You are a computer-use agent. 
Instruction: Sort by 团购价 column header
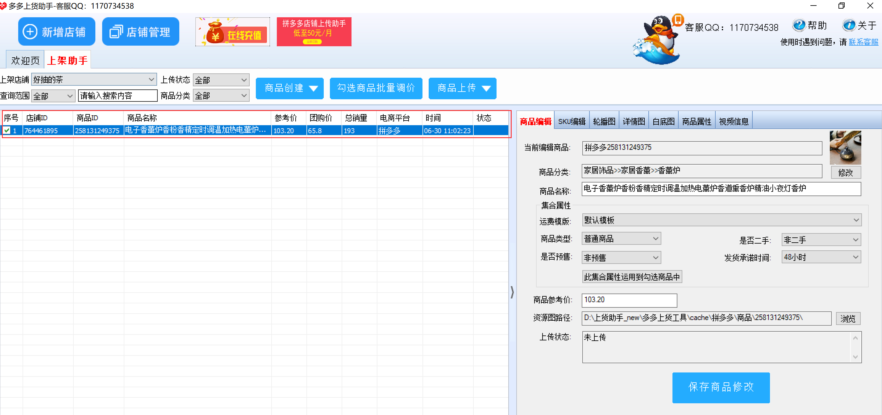coord(324,118)
